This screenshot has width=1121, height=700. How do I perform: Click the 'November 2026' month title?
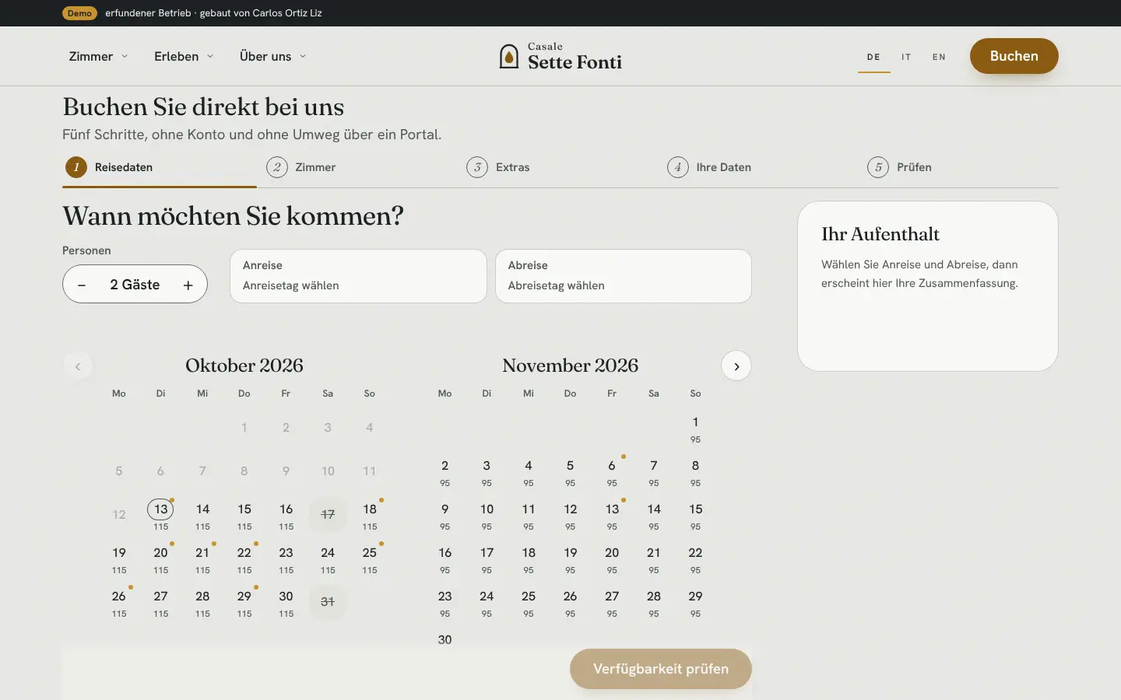[571, 366]
